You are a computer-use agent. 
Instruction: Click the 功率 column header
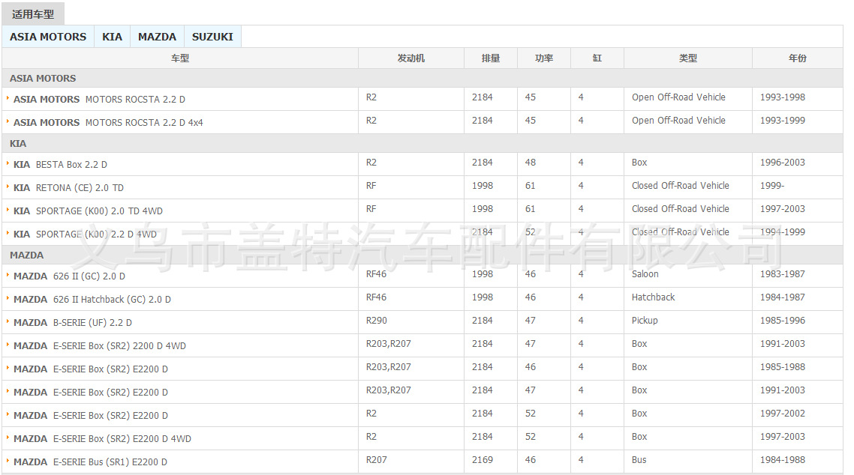(544, 58)
